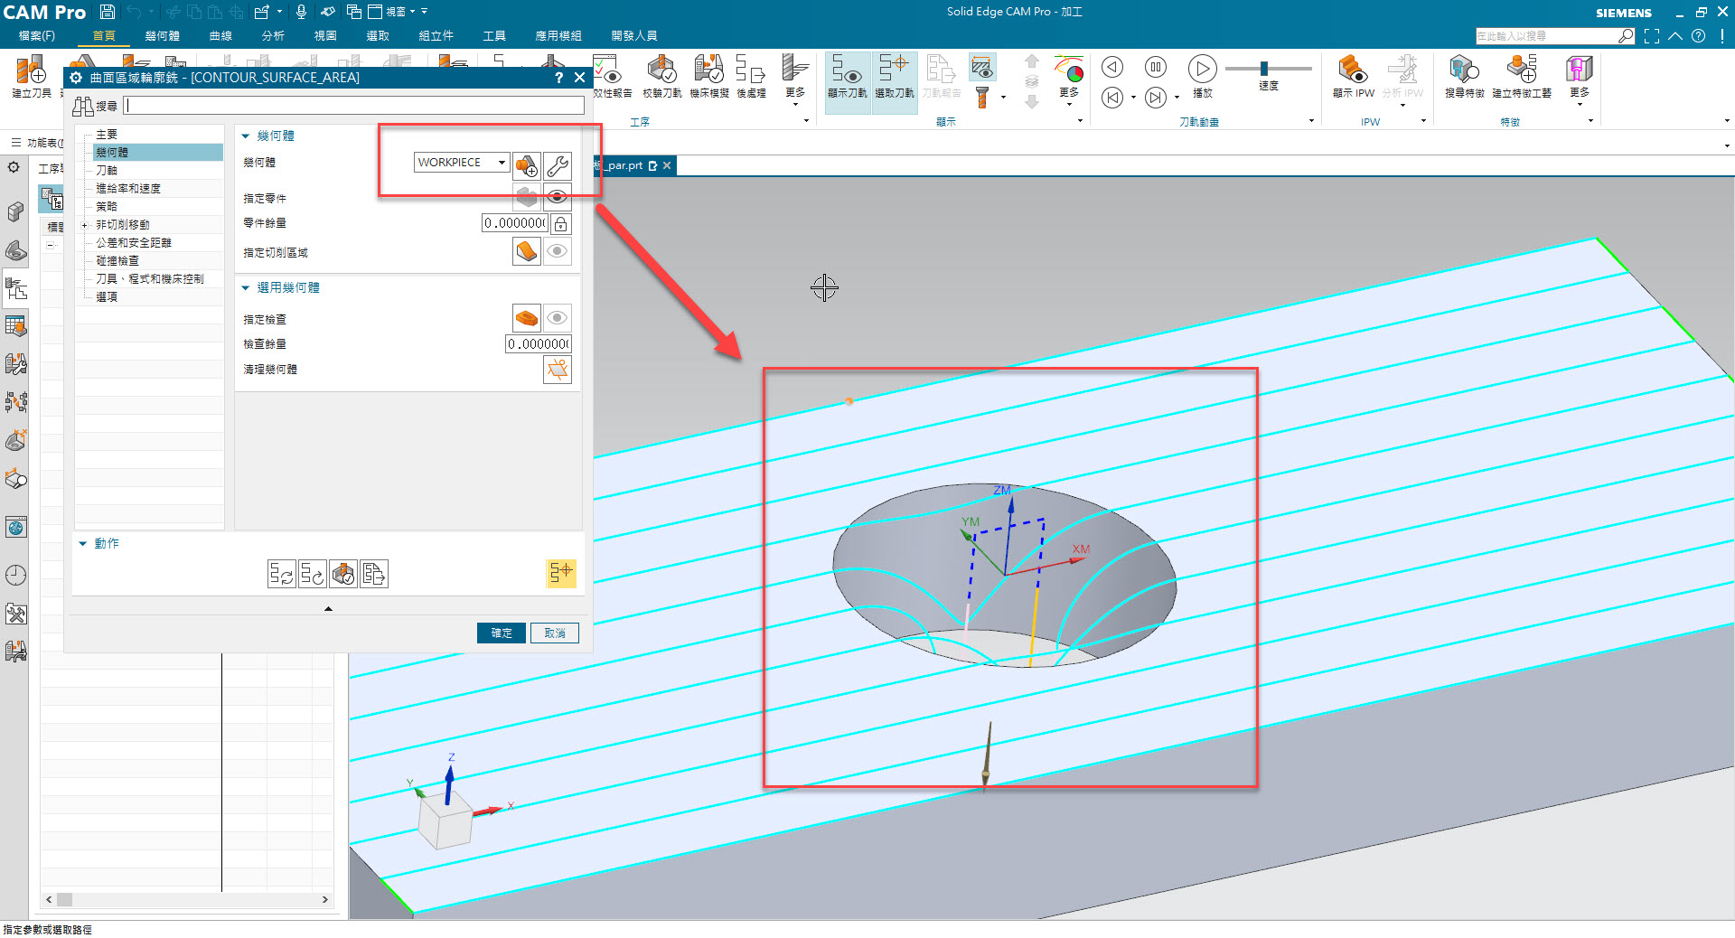The height and width of the screenshot is (938, 1735).
Task: Click the 校驗刀軌 verify toolpath icon
Action: [661, 76]
